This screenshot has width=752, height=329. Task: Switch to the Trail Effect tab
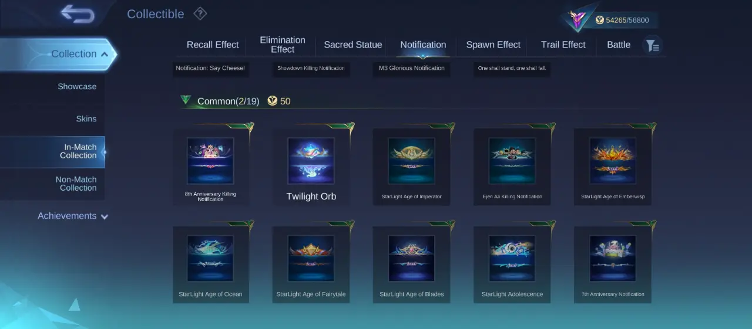coord(563,45)
